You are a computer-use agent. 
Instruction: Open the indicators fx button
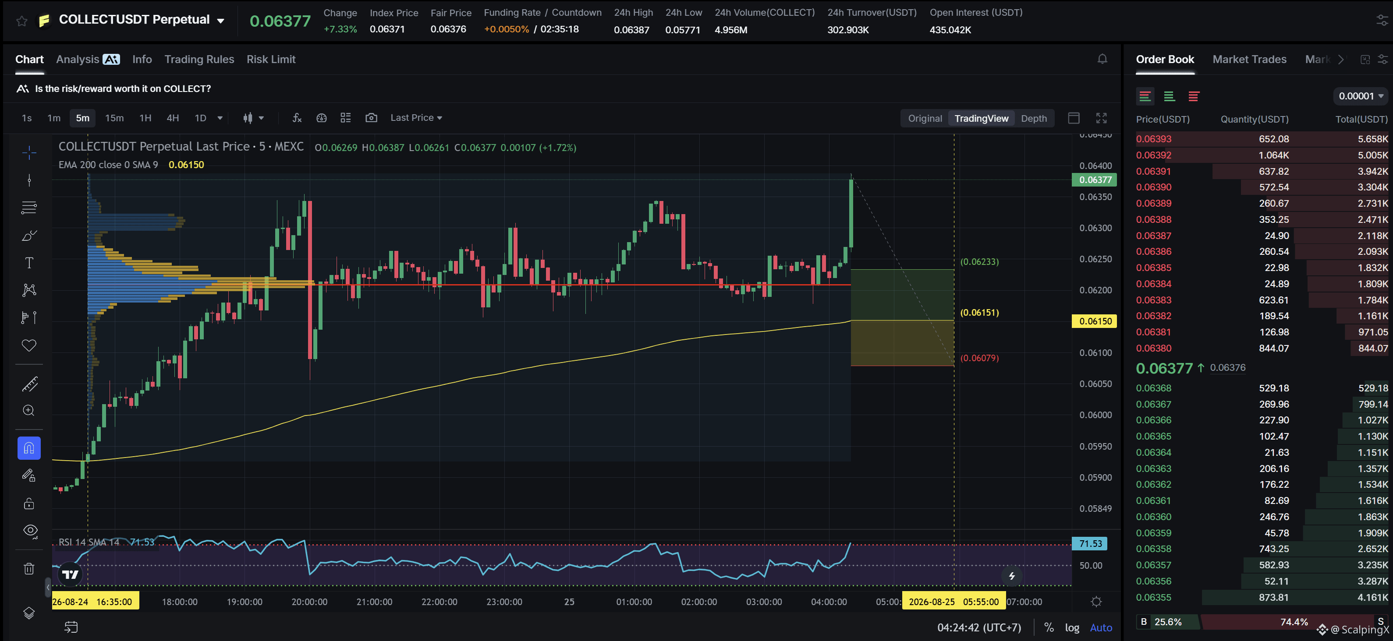click(297, 118)
